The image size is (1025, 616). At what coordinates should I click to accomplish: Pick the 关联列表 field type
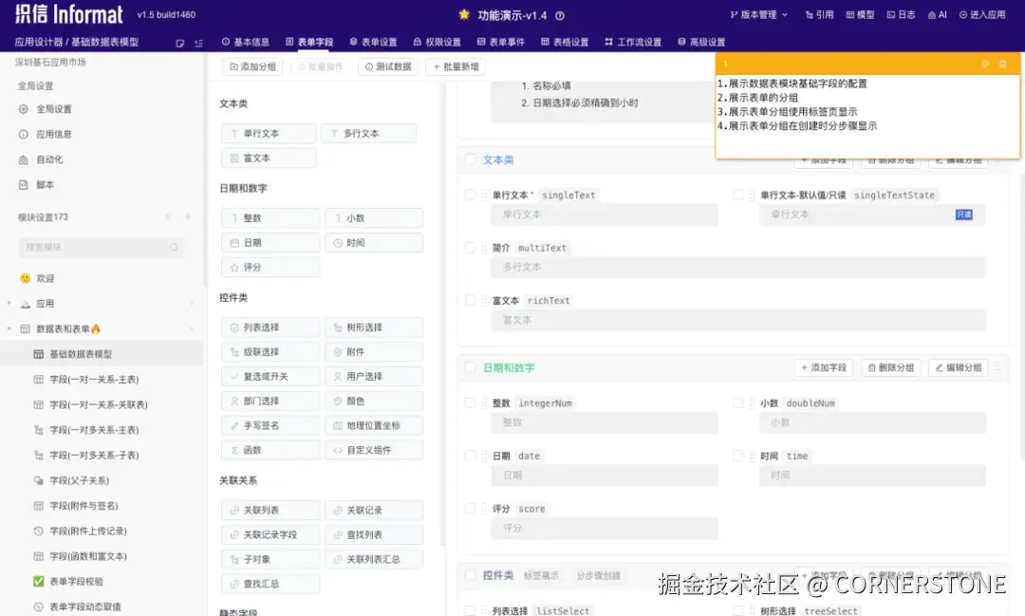(x=270, y=510)
